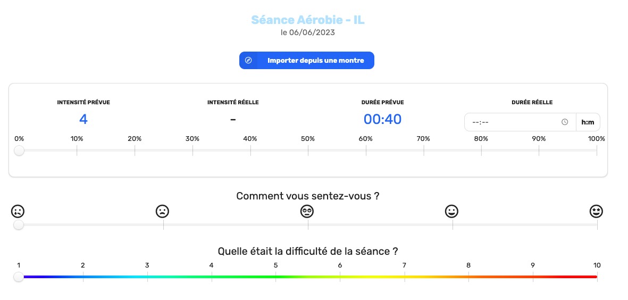Click the feeling slider handle

pos(19,225)
